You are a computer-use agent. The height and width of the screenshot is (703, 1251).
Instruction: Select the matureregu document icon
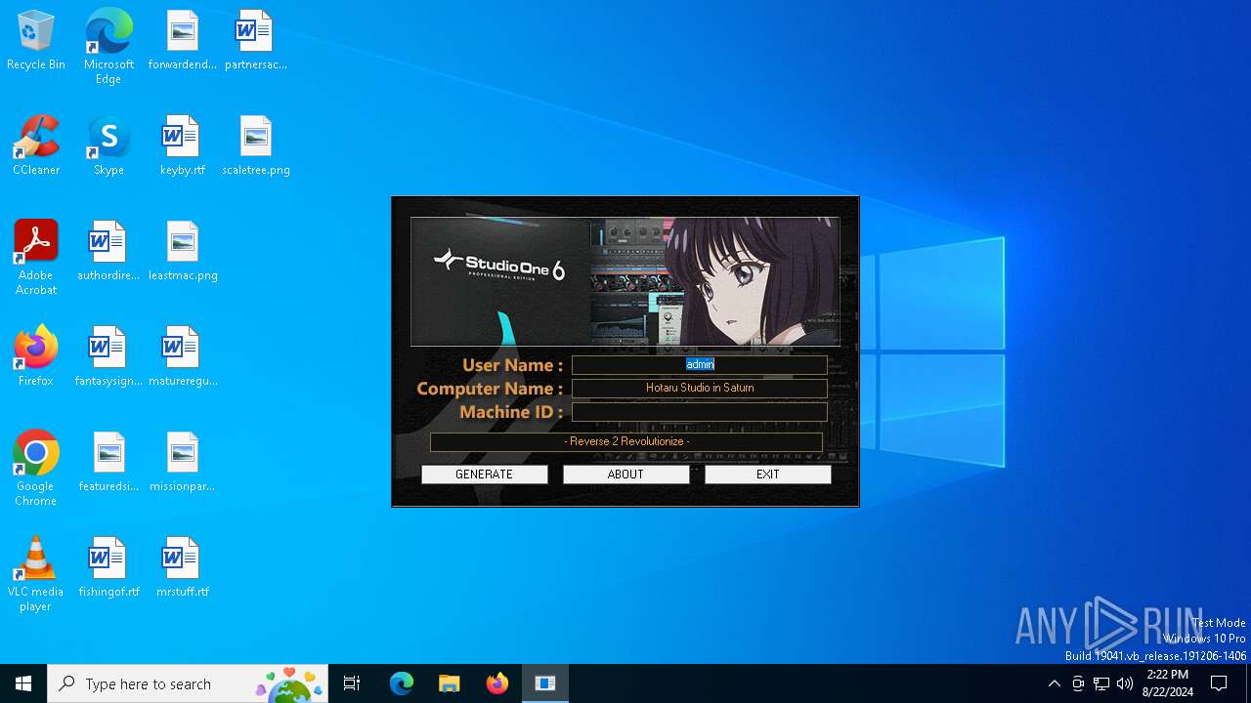pyautogui.click(x=183, y=357)
